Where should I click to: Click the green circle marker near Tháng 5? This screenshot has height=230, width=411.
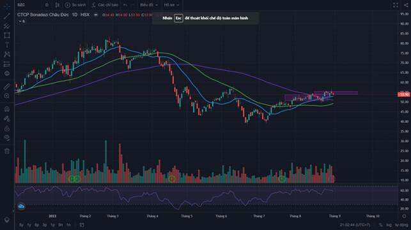click(172, 179)
